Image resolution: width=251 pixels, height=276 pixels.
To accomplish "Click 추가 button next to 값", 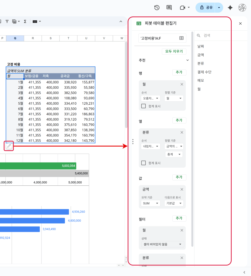I will pos(179,177).
